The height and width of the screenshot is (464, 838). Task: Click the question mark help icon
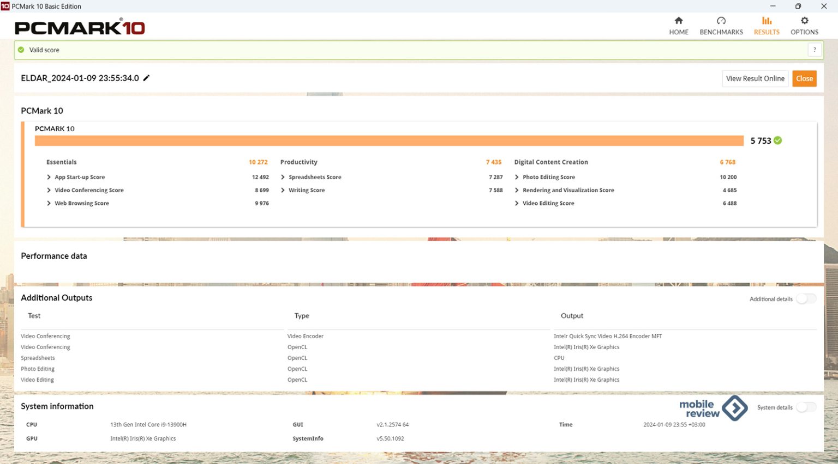coord(815,50)
